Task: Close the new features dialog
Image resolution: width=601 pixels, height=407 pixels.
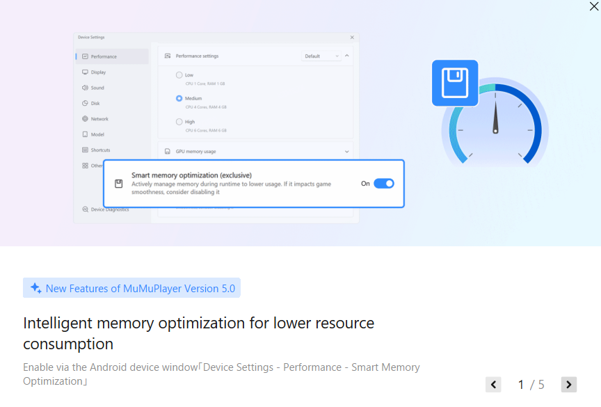Action: click(x=594, y=6)
